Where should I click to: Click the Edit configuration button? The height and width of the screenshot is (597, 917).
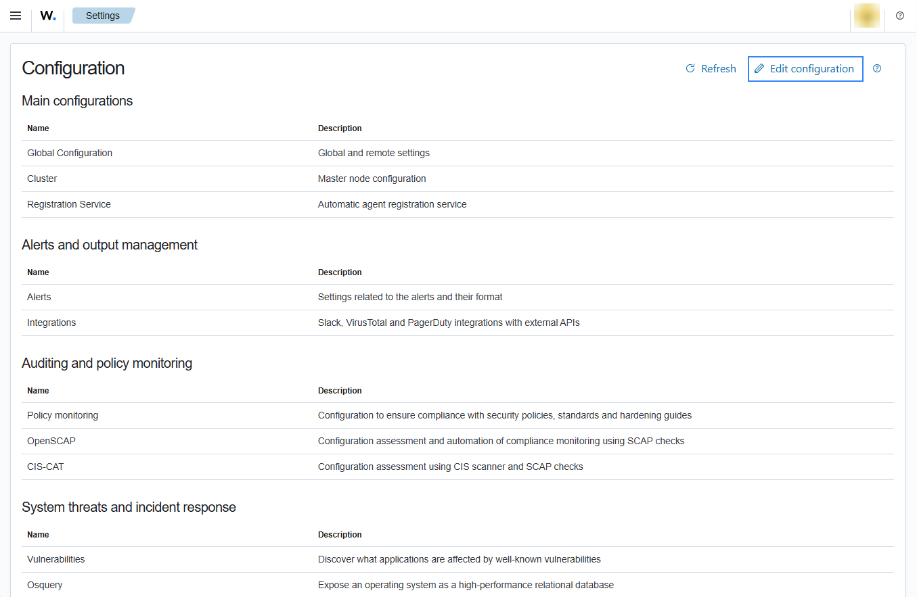[805, 68]
